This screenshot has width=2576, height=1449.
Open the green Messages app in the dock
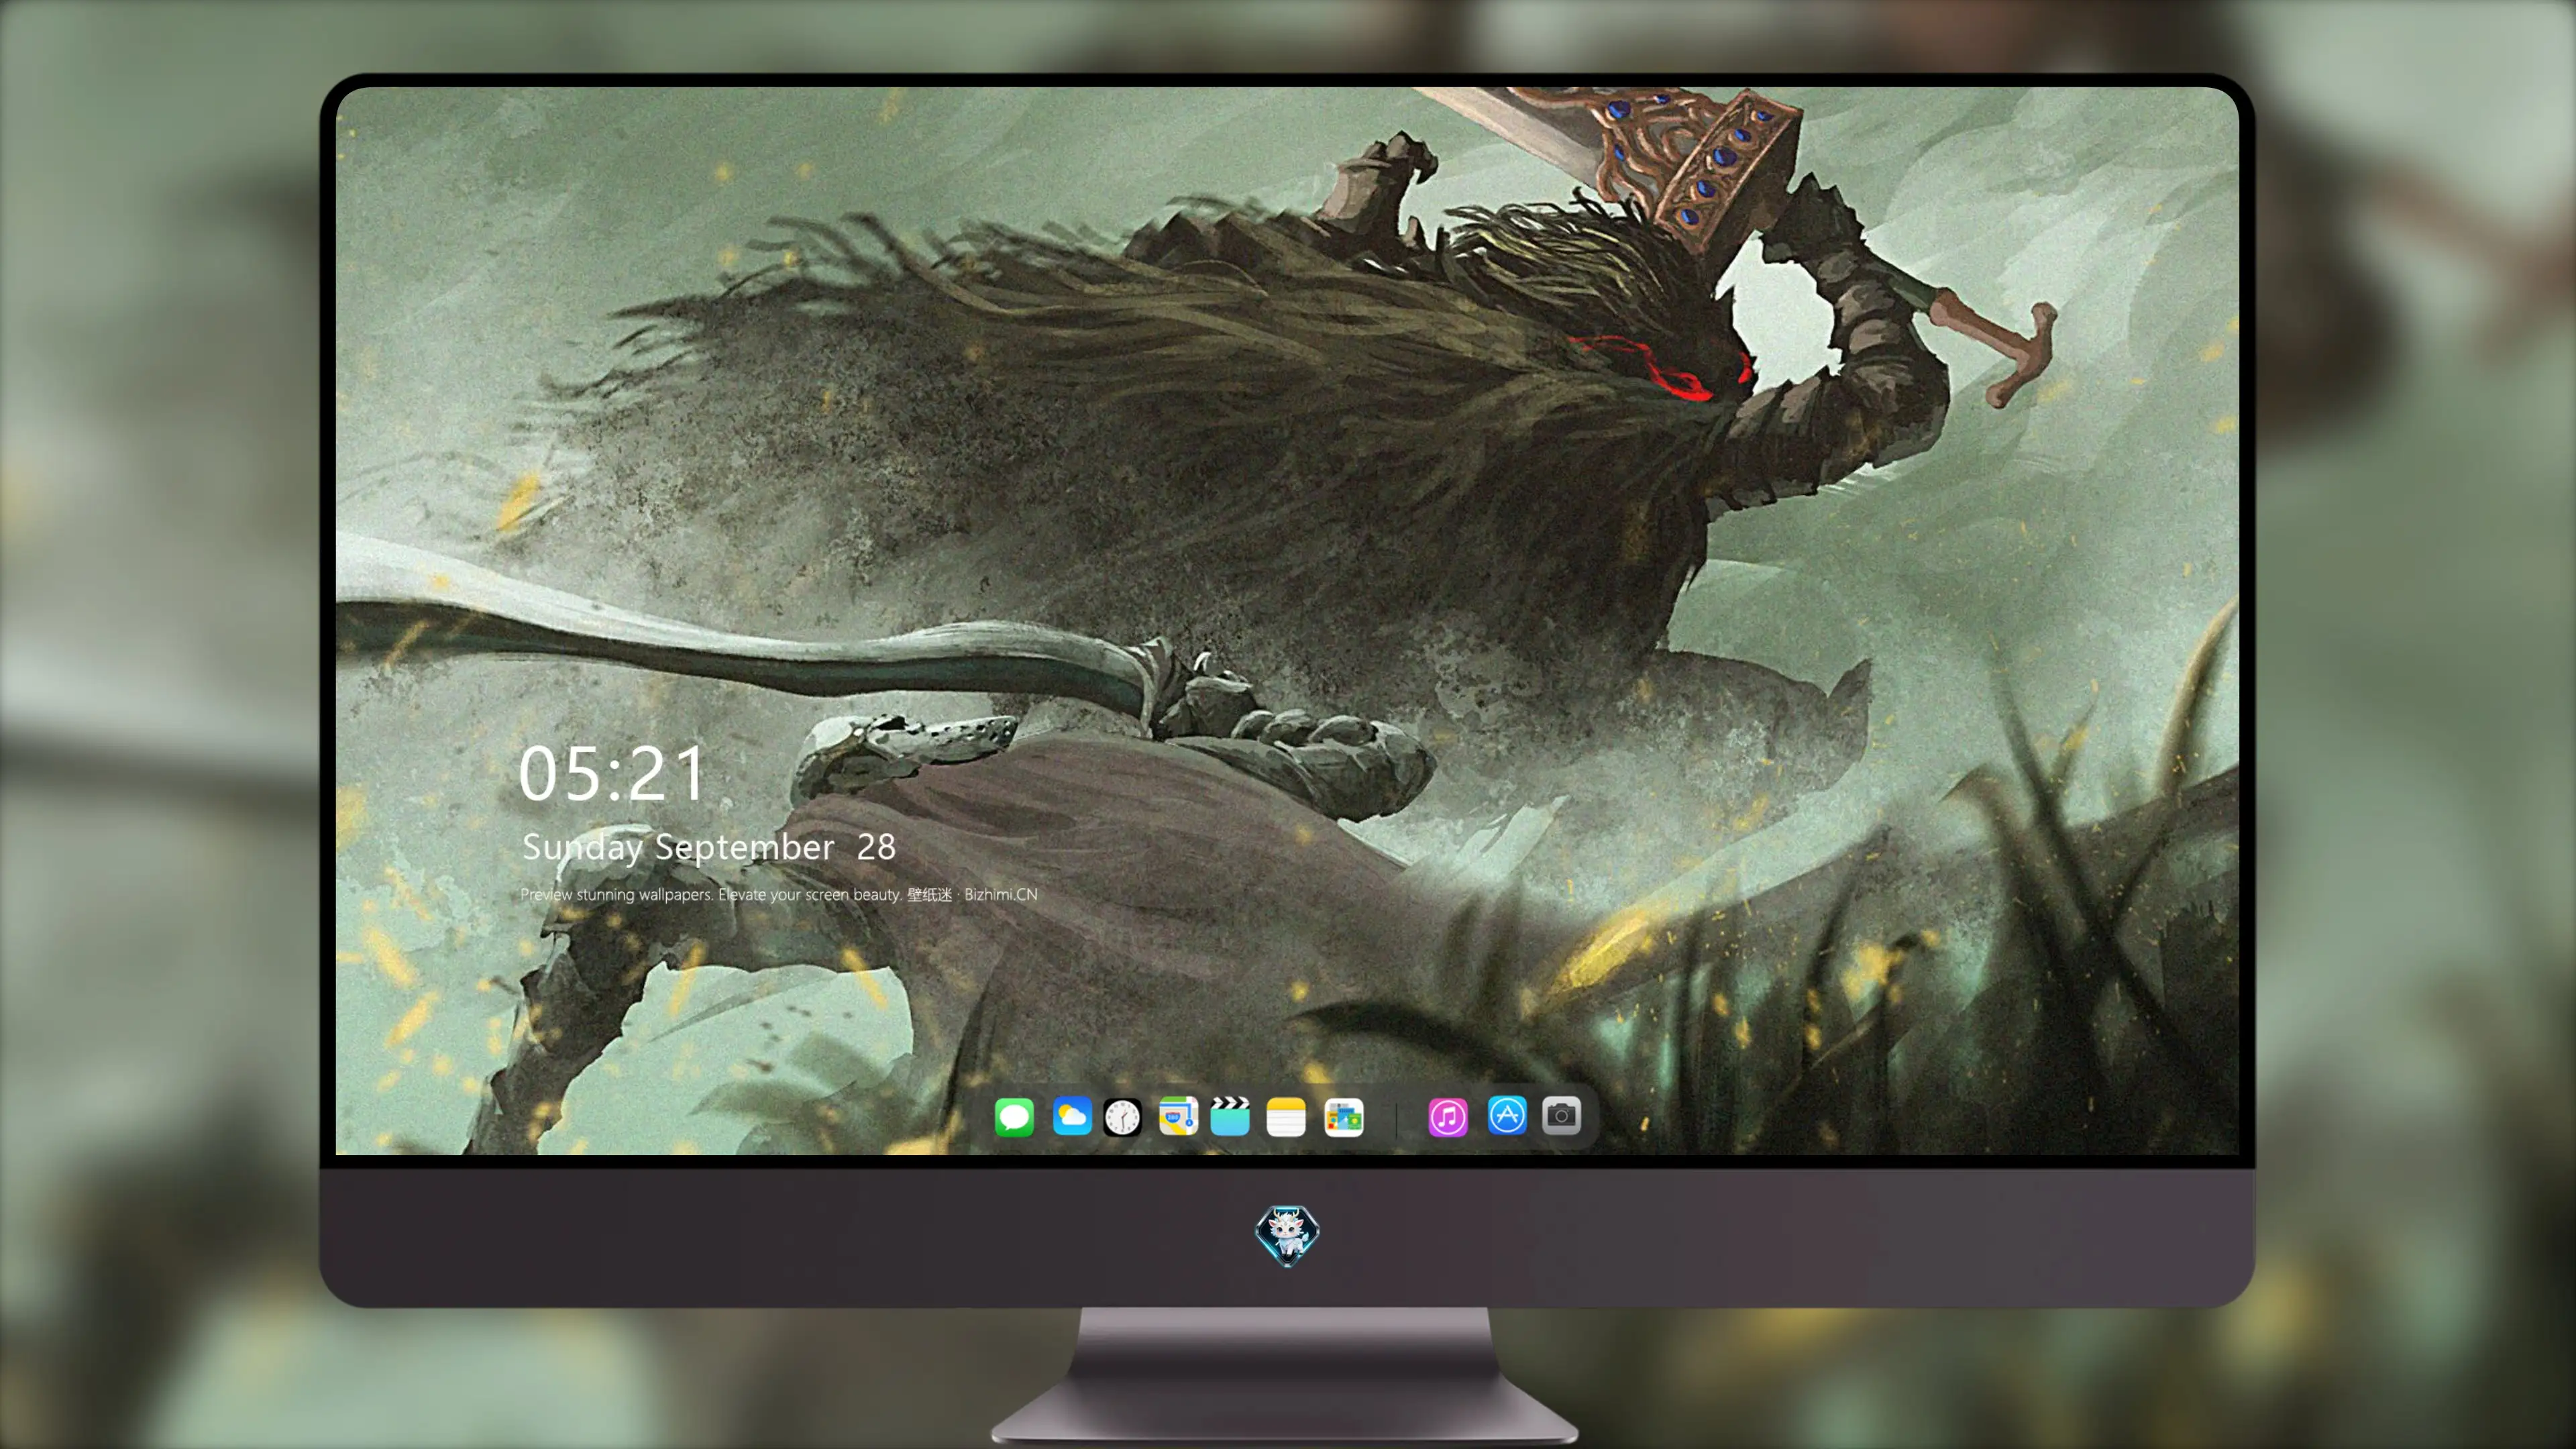(1014, 1117)
